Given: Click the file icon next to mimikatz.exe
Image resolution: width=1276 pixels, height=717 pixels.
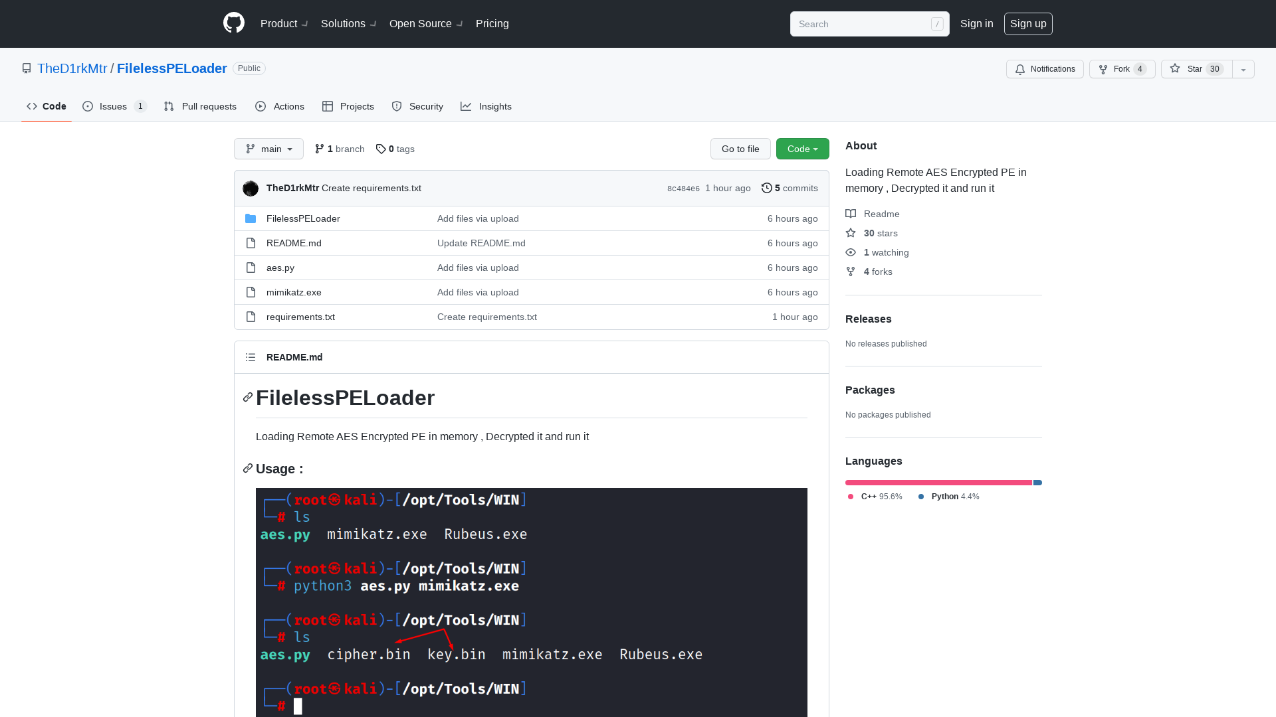Looking at the screenshot, I should (x=251, y=292).
